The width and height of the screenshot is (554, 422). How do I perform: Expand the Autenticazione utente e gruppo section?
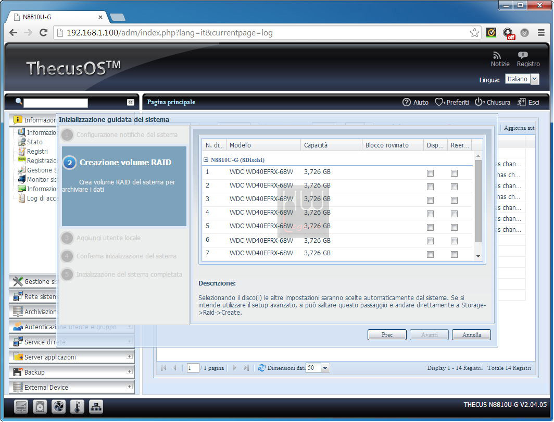point(129,327)
